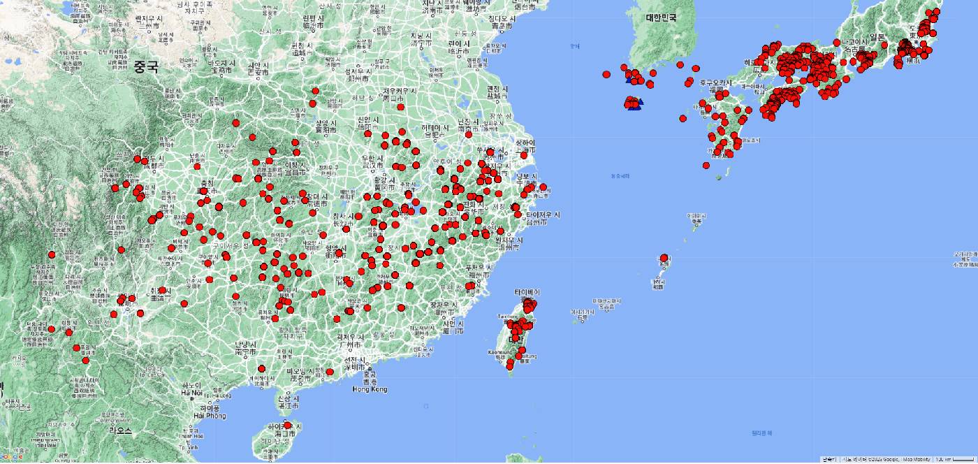Click the 대한민국 country label
The width and height of the screenshot is (978, 464).
[661, 17]
